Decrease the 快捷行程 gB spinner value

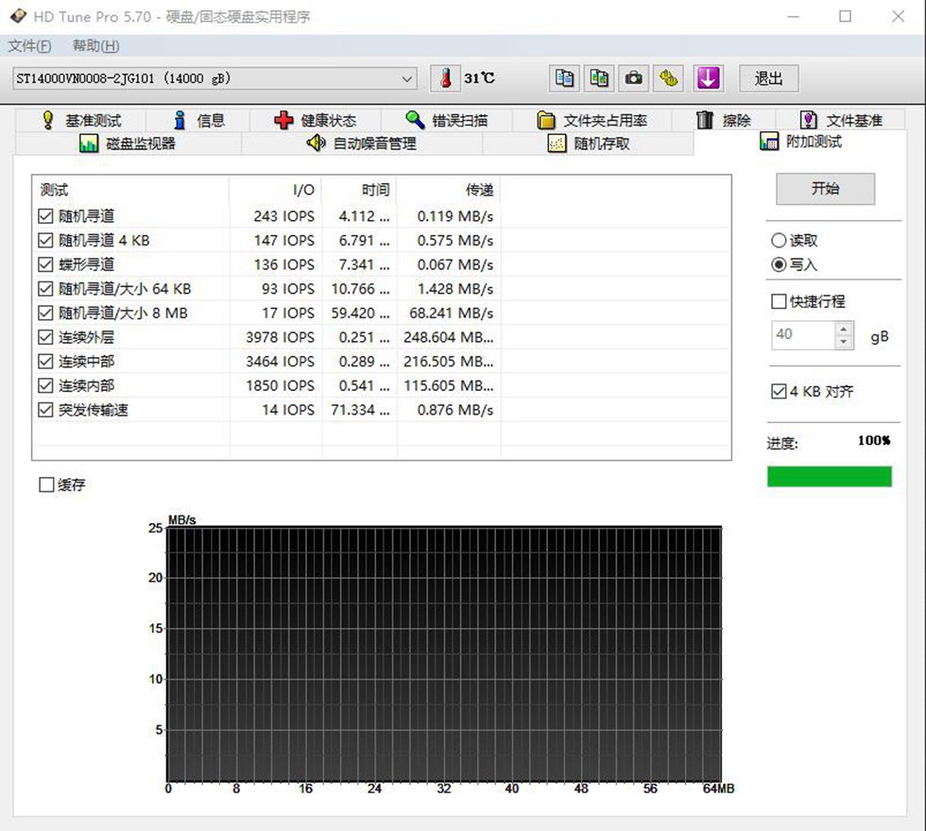[x=844, y=342]
